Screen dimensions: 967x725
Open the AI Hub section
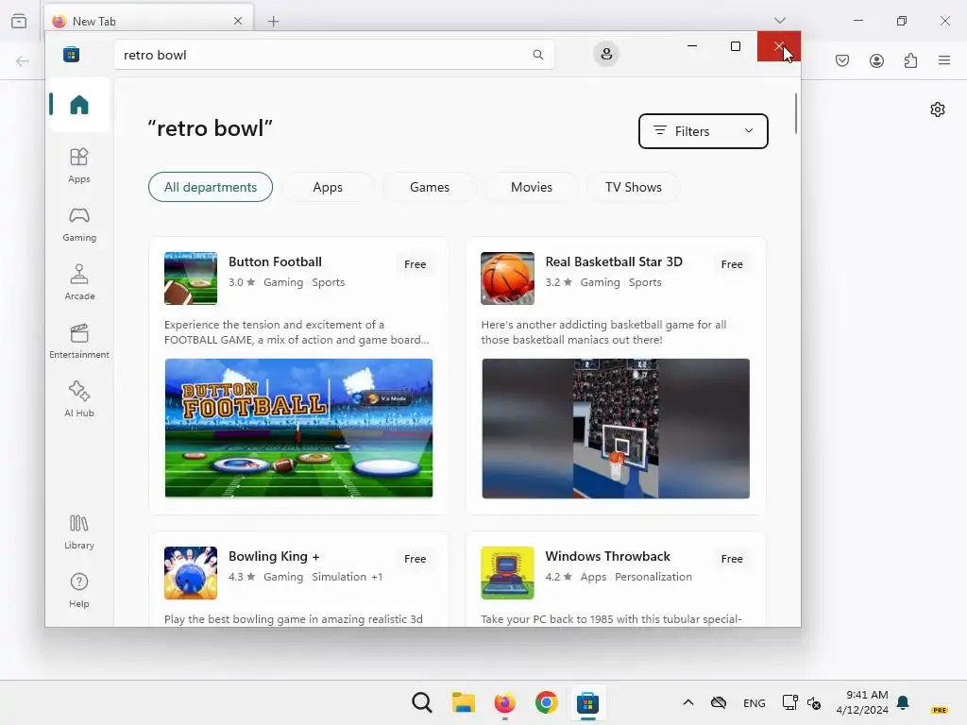pos(79,399)
